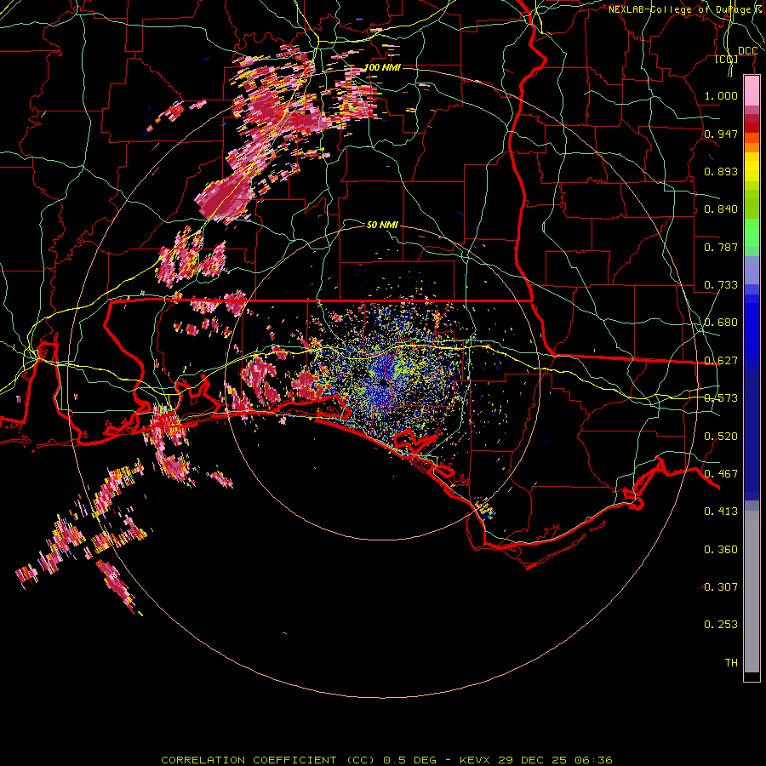Click the TH label at the scale bottom
The width and height of the screenshot is (766, 766).
[x=731, y=663]
